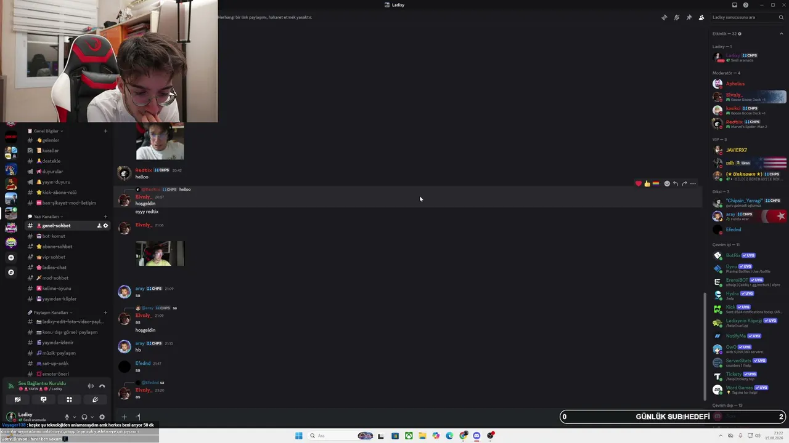
Task: Deafen the headphones
Action: tap(84, 417)
